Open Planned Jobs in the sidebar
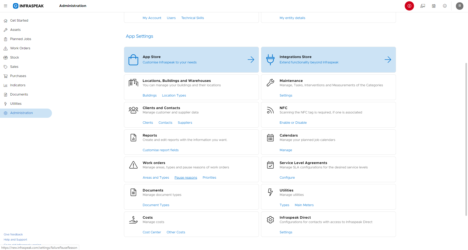 [26, 39]
